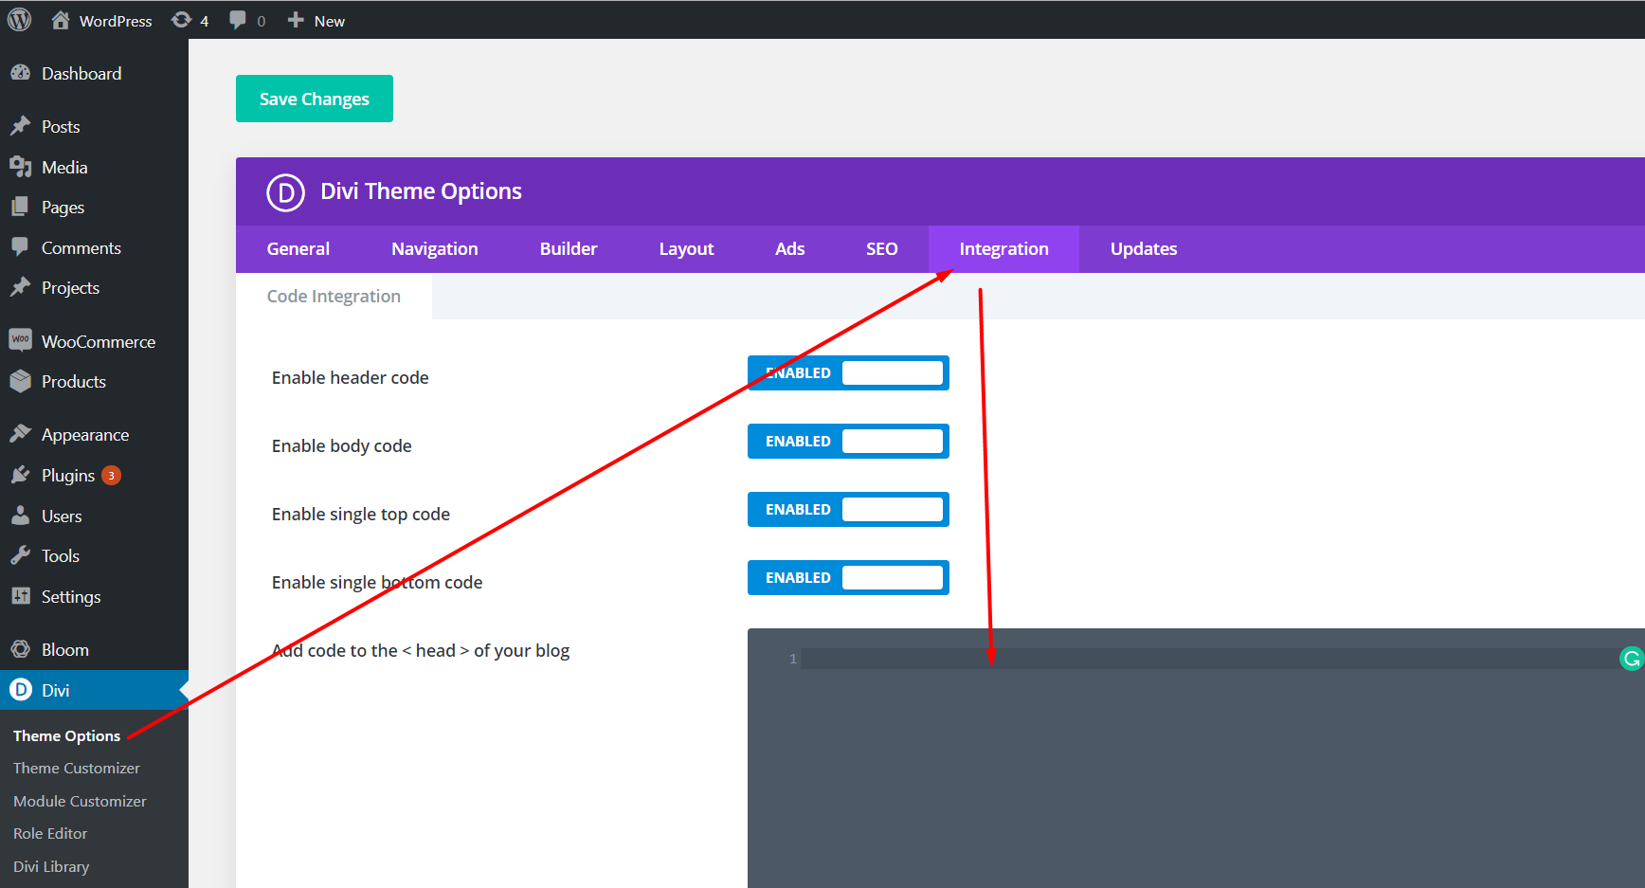Click the Projects pin icon
Image resolution: width=1645 pixels, height=888 pixels.
coord(20,287)
